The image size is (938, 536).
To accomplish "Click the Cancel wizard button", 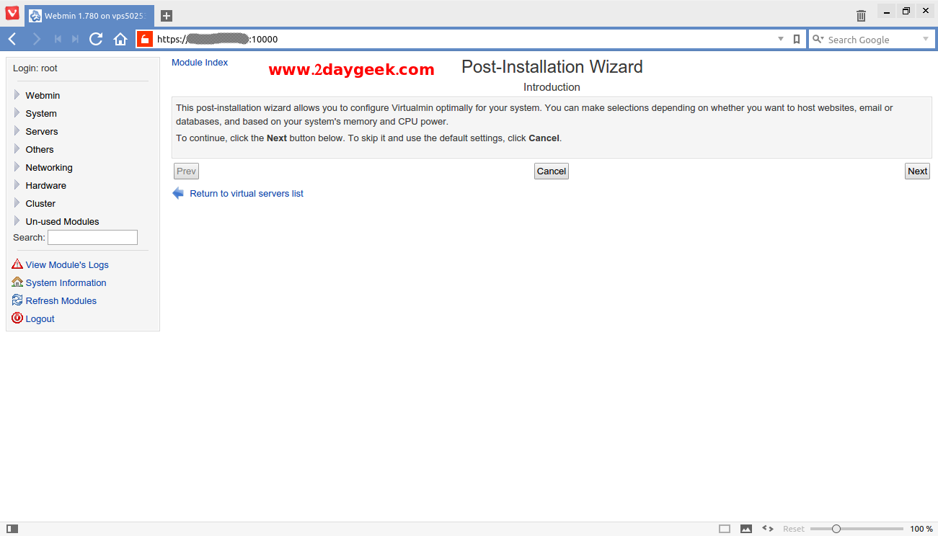I will point(552,171).
